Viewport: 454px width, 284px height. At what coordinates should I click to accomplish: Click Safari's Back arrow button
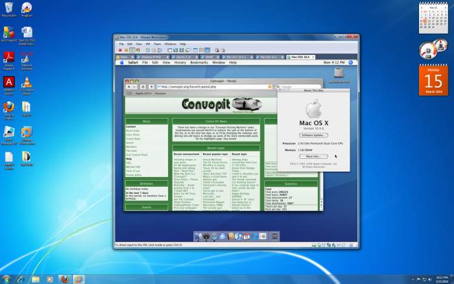click(129, 86)
